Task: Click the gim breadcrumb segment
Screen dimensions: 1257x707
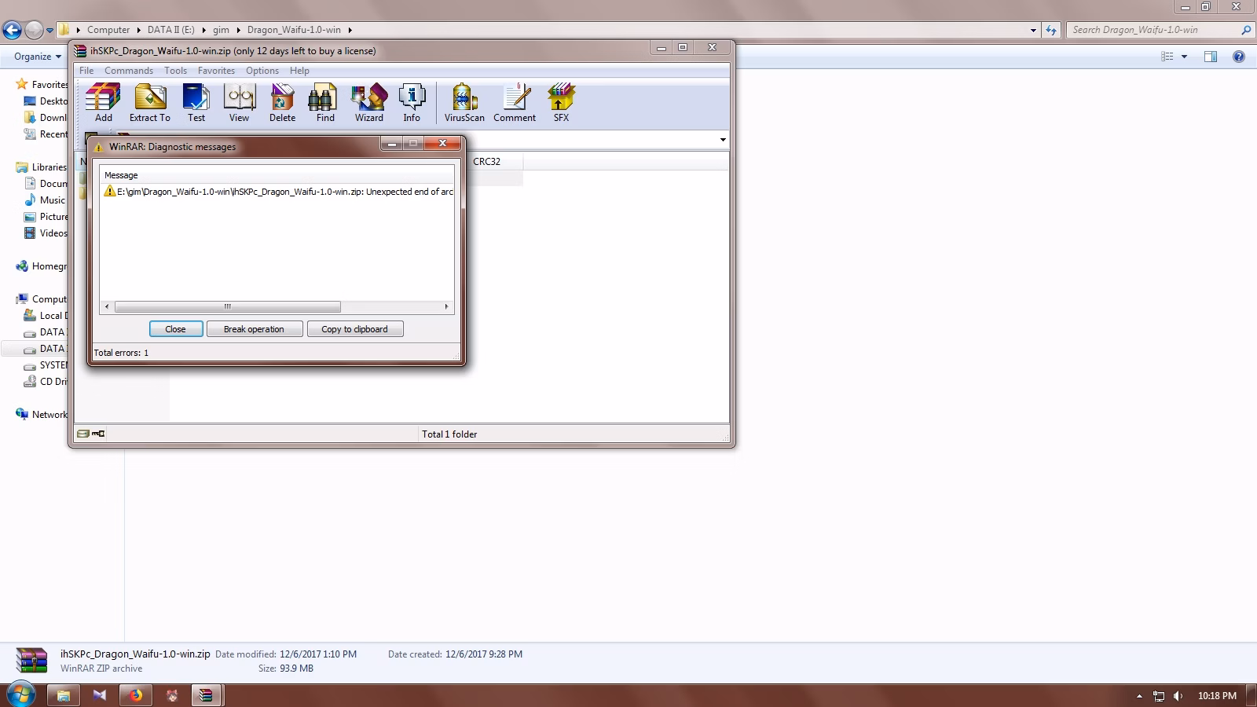Action: pos(221,30)
